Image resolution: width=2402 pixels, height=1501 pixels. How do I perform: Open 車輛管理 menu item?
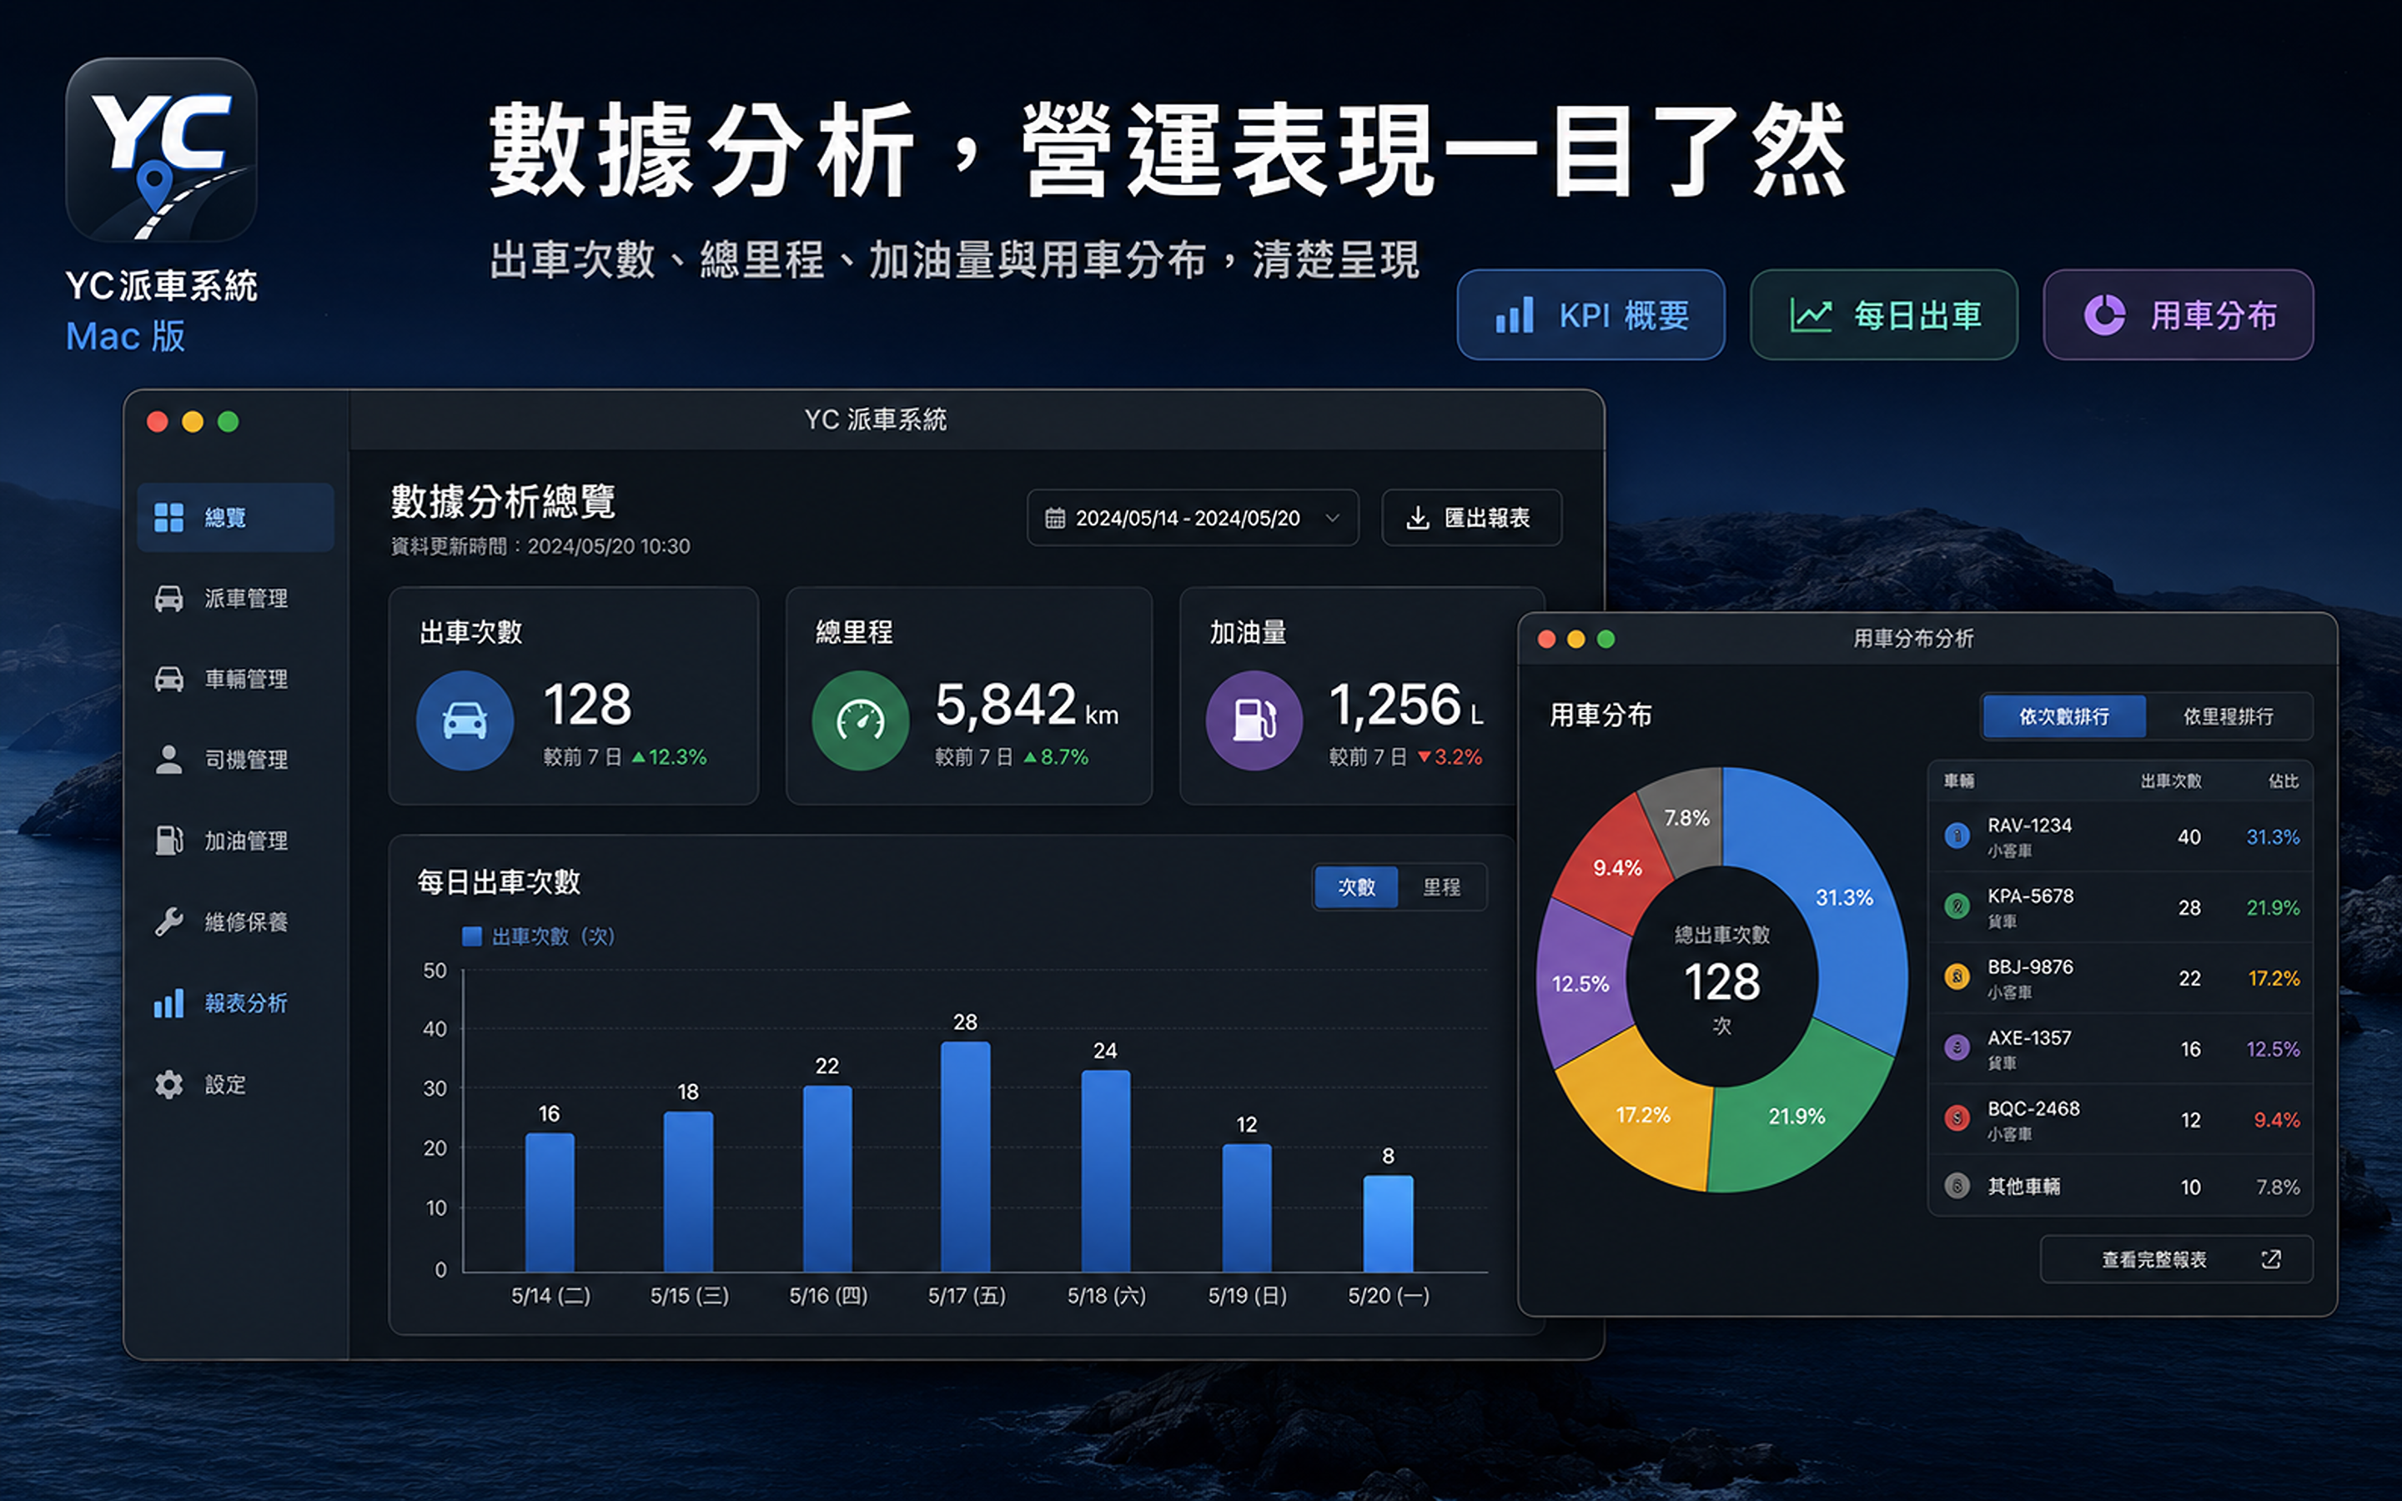(235, 679)
